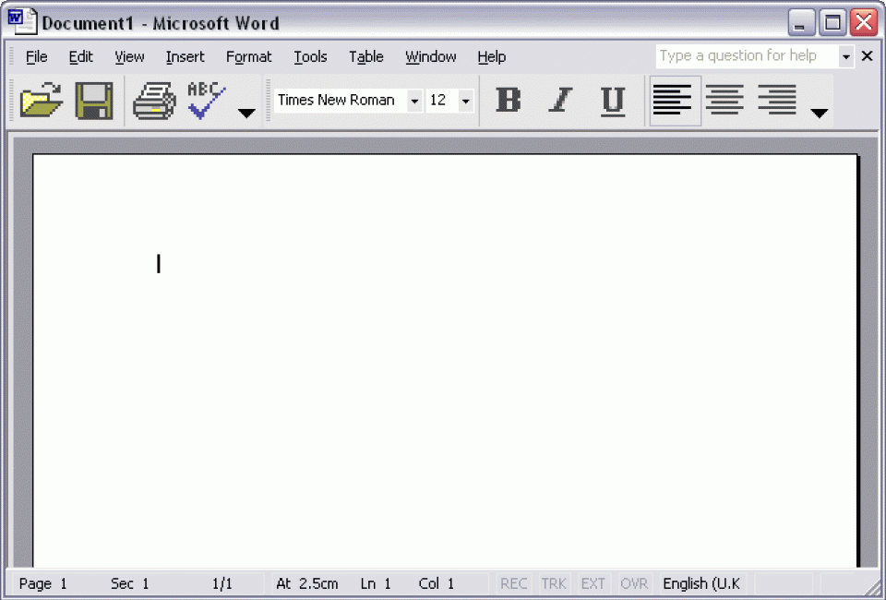Open the Format menu
Viewport: 886px width, 600px height.
tap(248, 57)
